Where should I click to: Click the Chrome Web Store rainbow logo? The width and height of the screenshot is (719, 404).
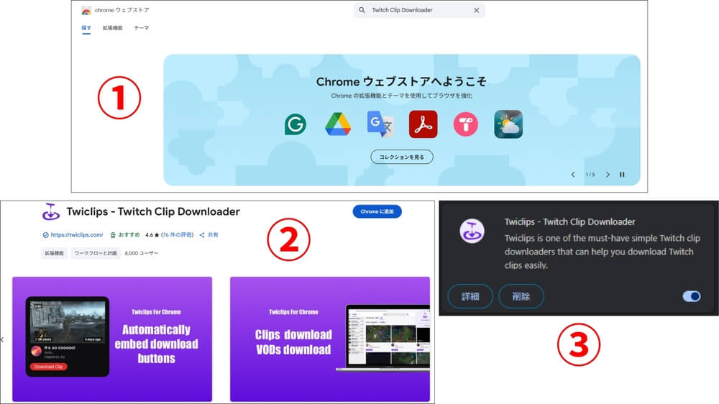86,11
